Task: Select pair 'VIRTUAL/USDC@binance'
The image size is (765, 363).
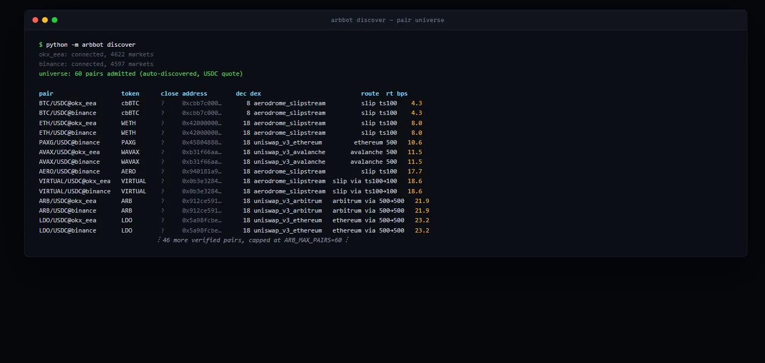Action: pos(75,191)
